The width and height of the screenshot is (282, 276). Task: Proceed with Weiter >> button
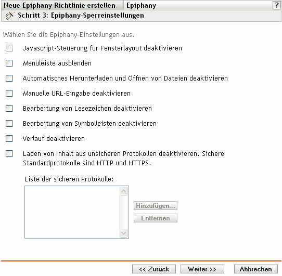(202, 269)
